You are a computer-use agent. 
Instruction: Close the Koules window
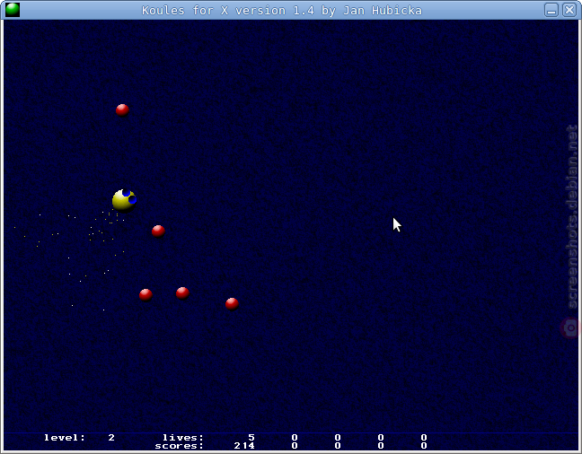click(569, 10)
